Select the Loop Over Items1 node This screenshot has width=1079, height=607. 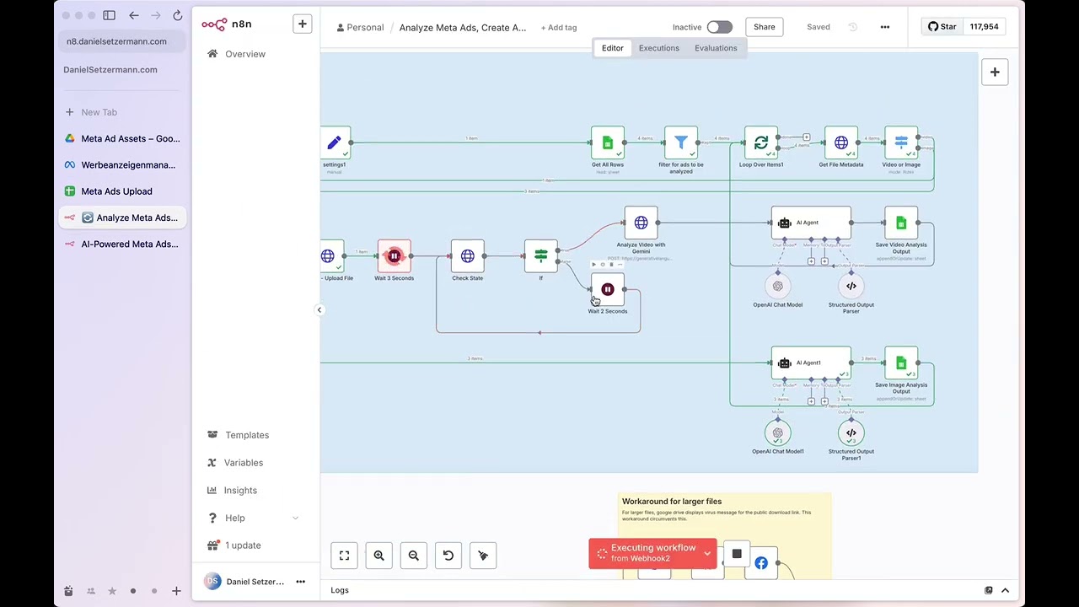tap(761, 142)
